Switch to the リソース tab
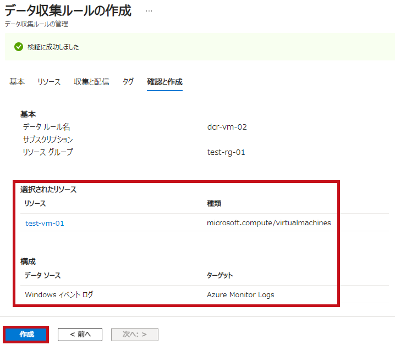This screenshot has width=395, height=345. point(49,82)
